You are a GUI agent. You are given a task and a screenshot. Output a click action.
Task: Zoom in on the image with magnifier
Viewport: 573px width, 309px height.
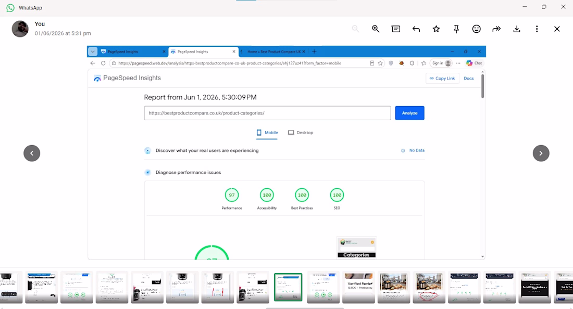(x=375, y=29)
